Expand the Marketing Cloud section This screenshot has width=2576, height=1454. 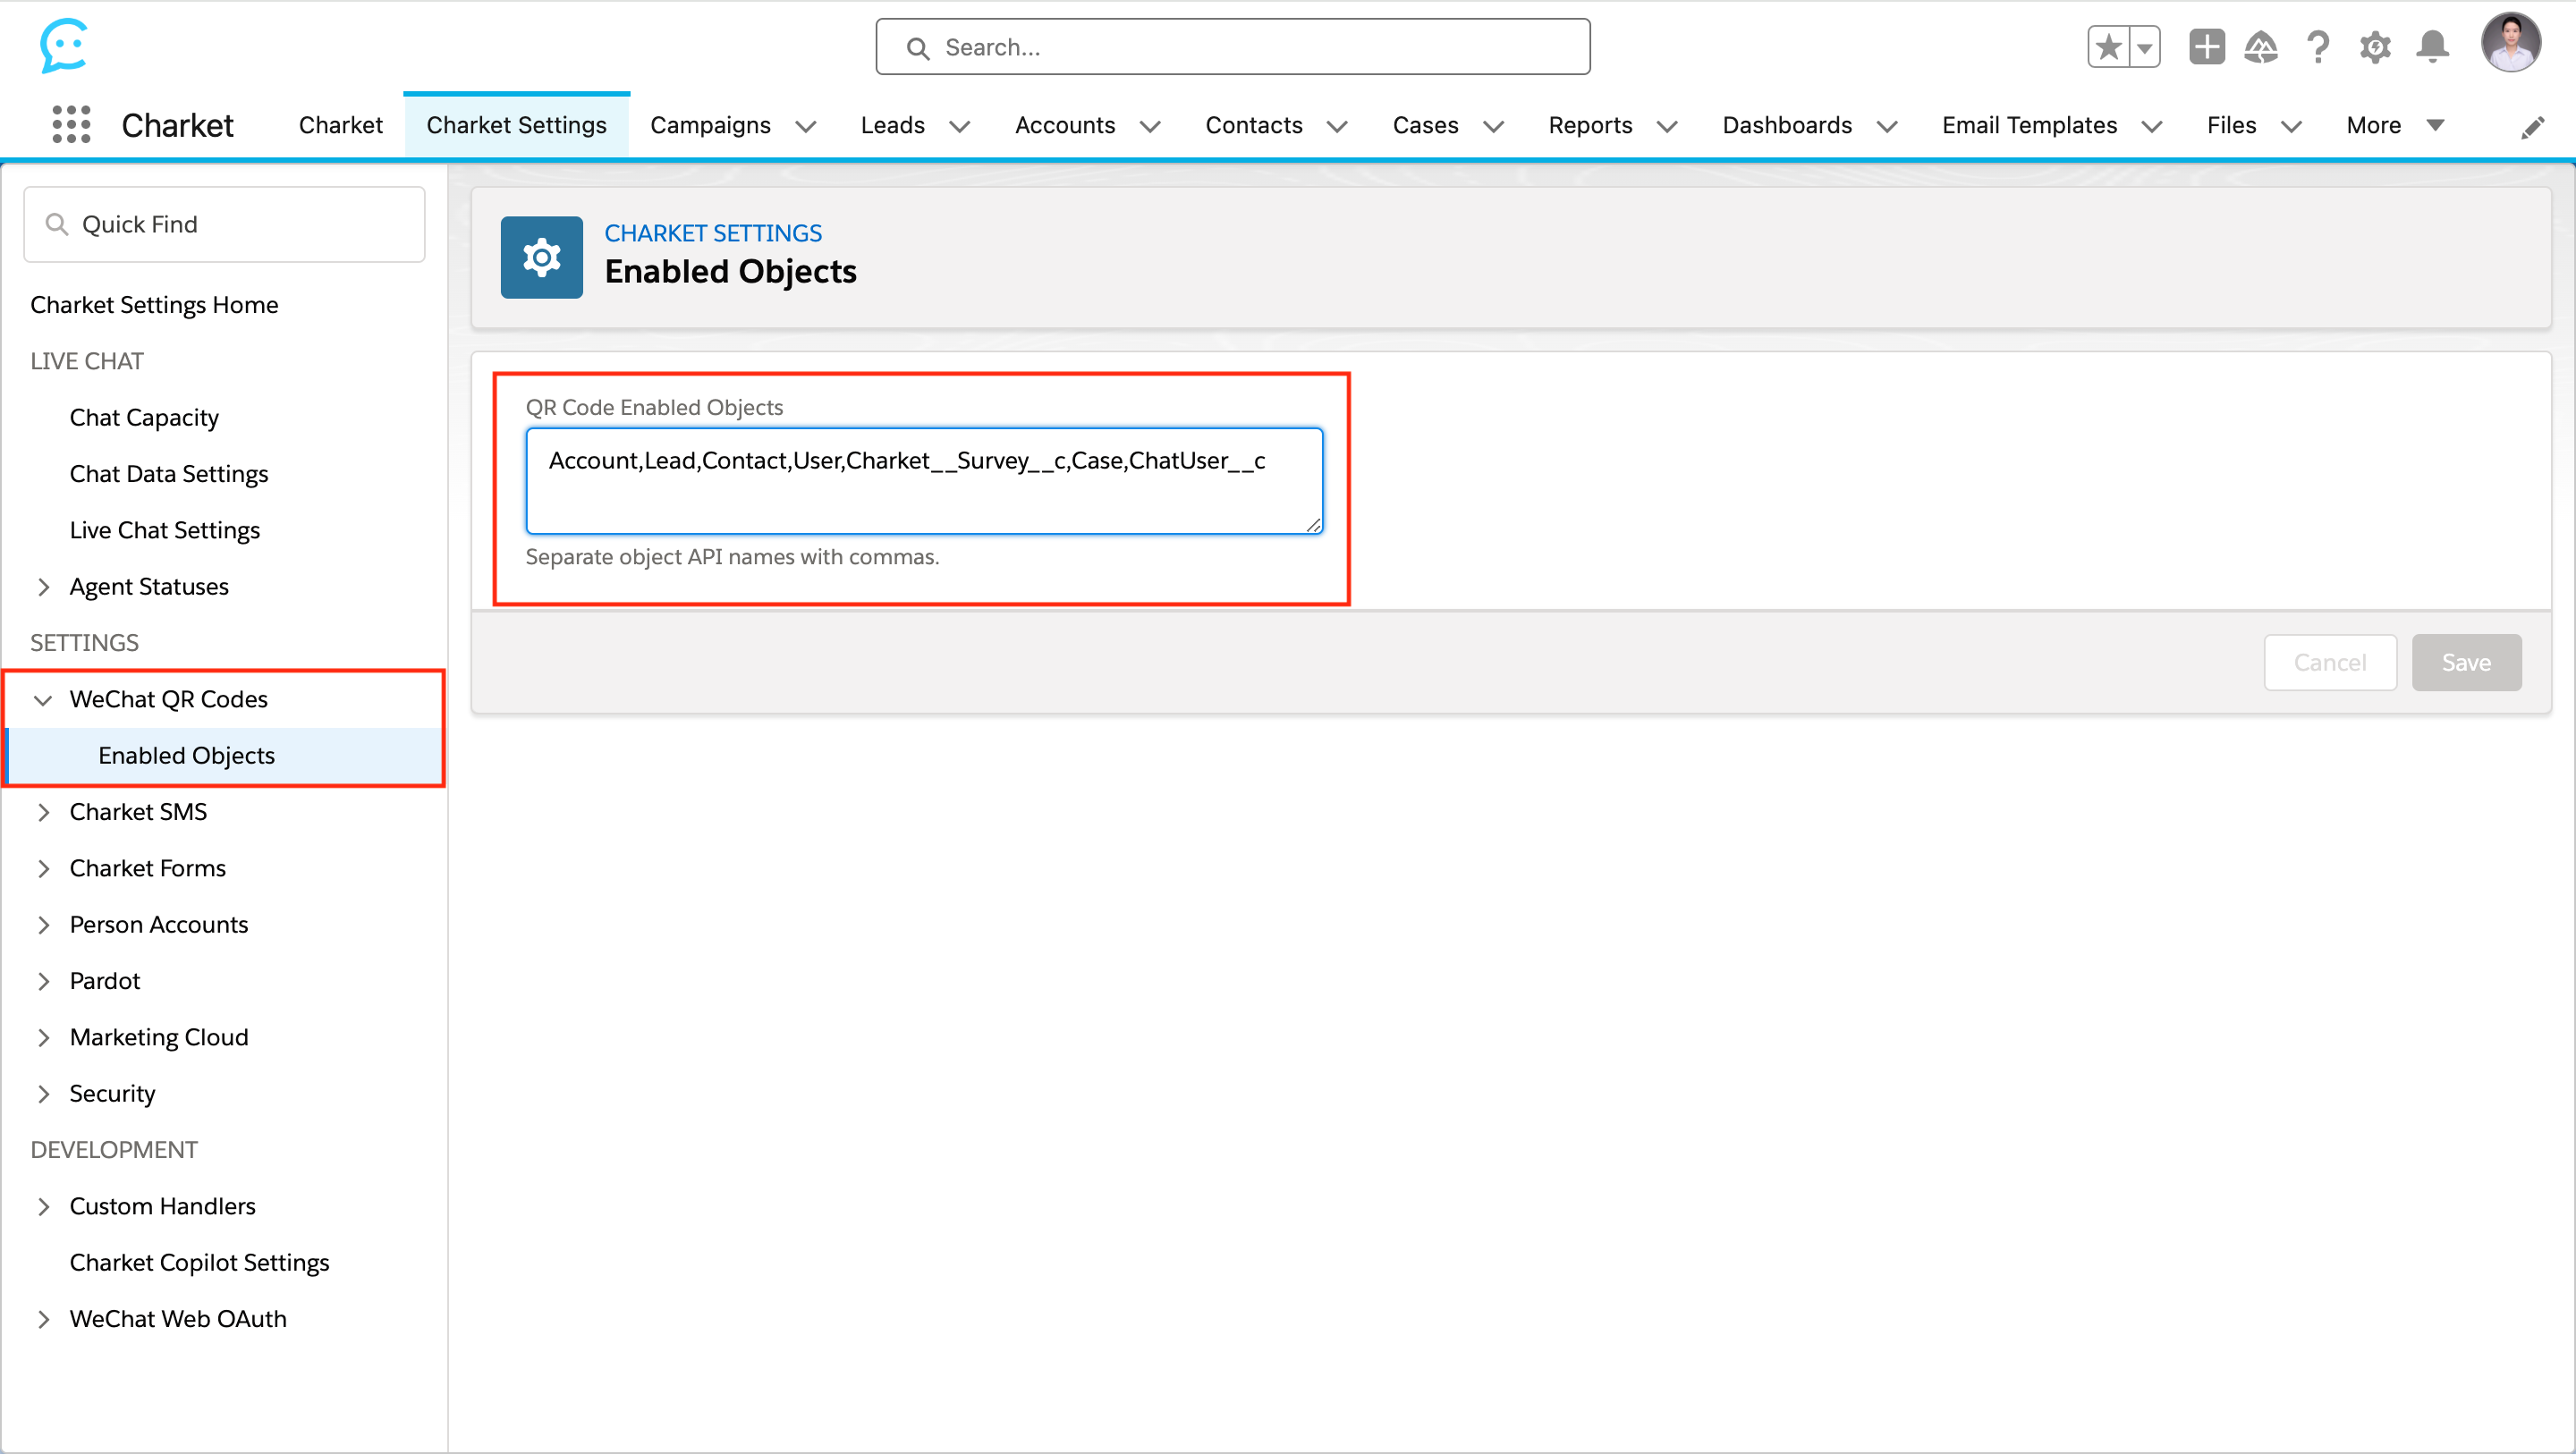pyautogui.click(x=43, y=1038)
